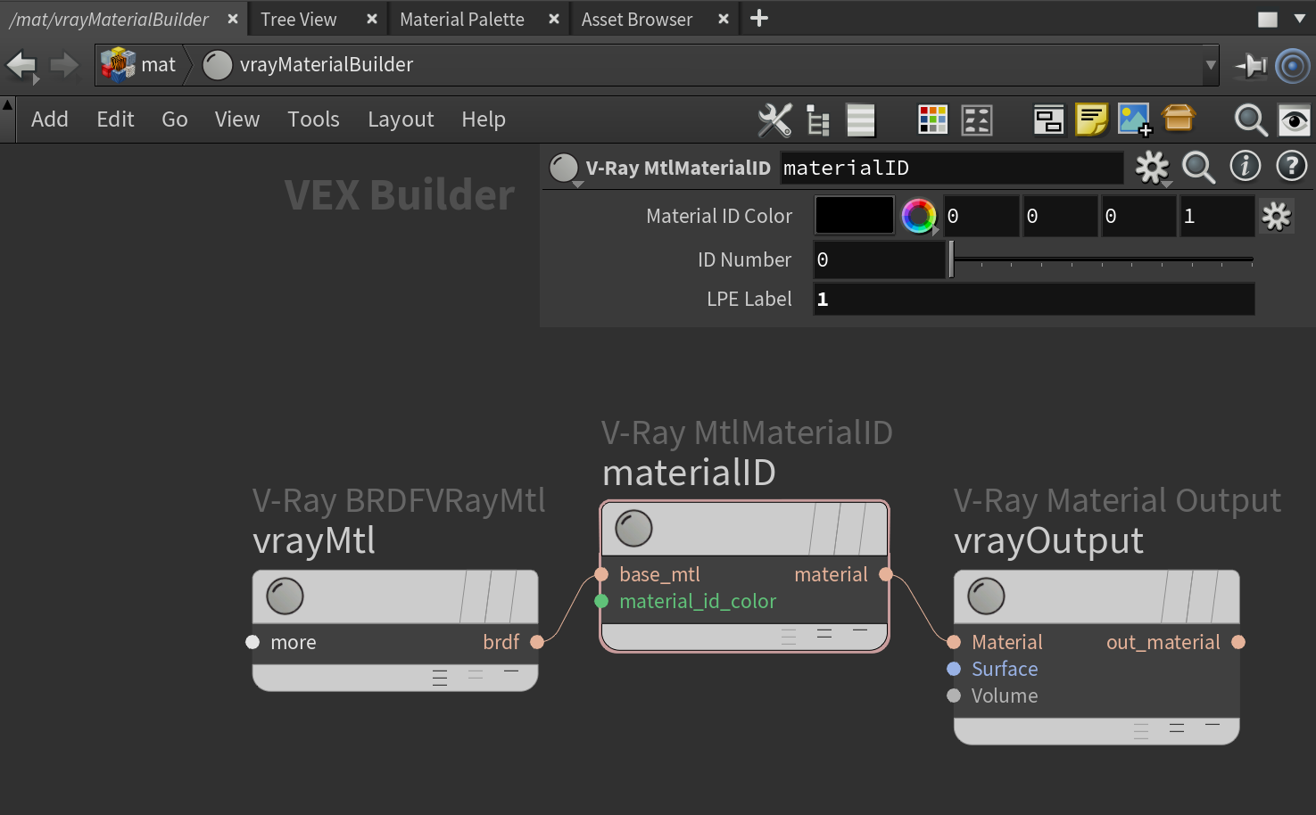
Task: Click the out_material output connector
Action: 1238,642
